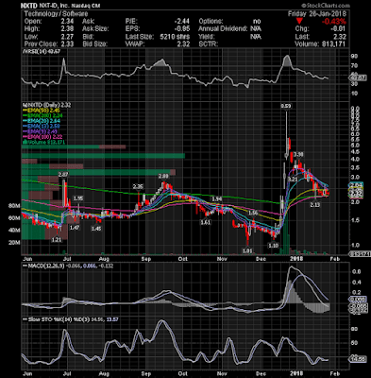
Task: Click the -0.43% percent change value
Action: click(334, 22)
